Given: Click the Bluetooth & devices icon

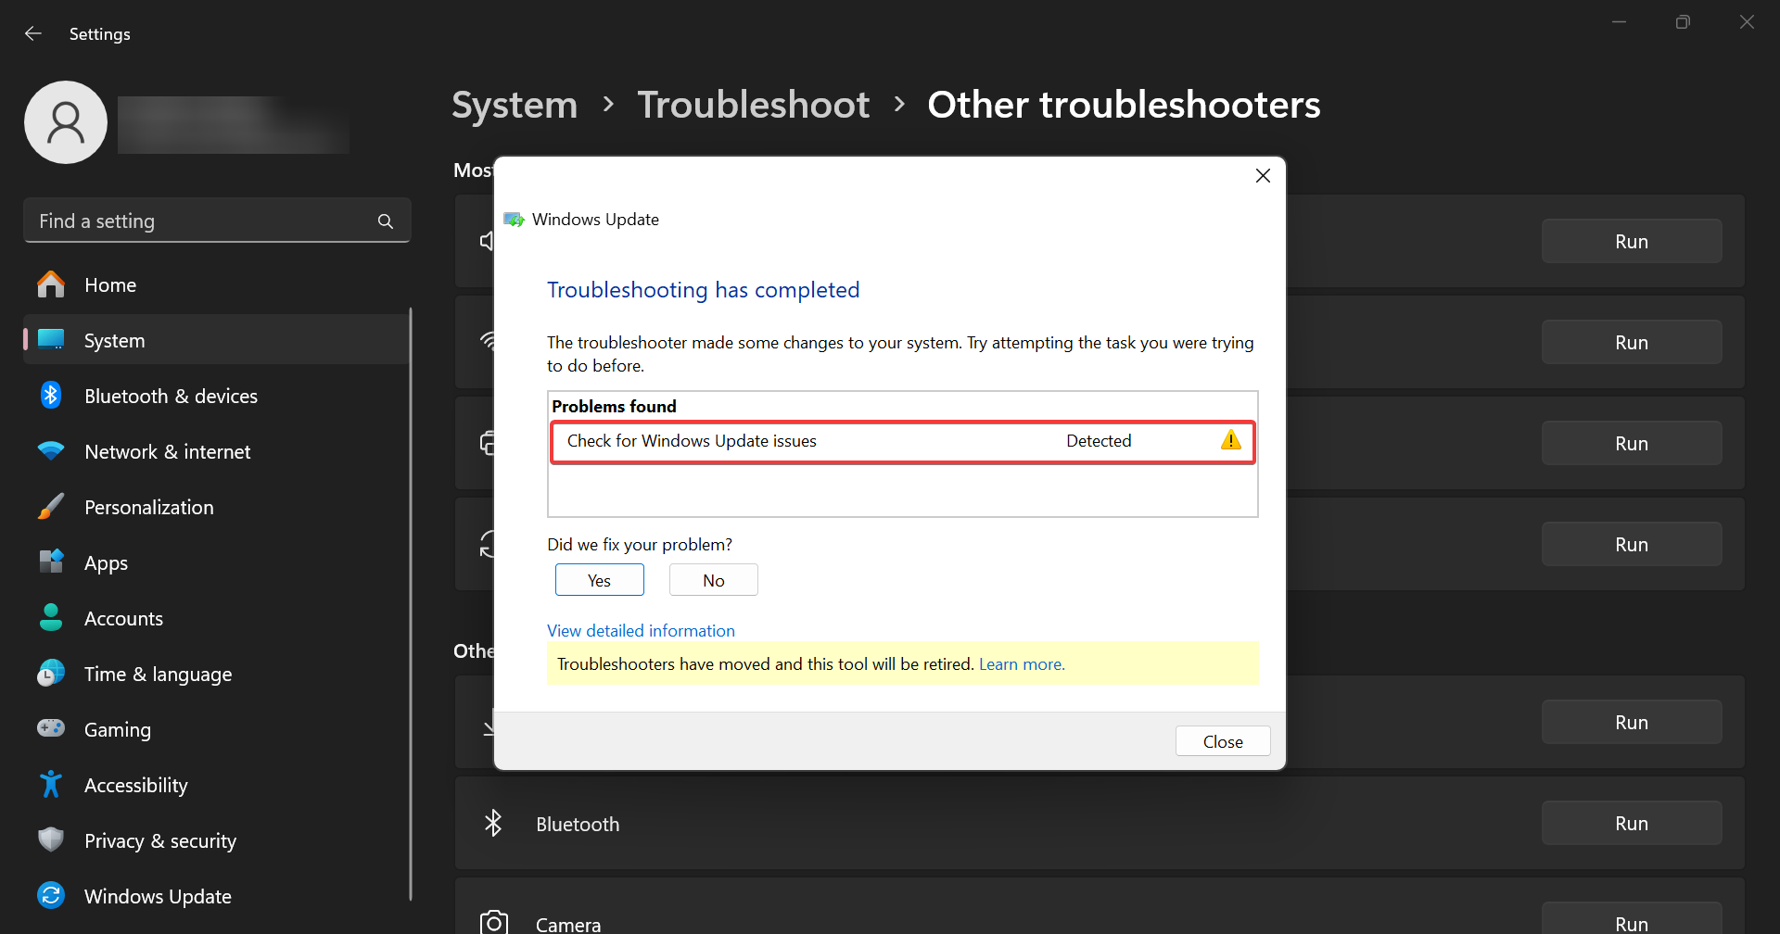Looking at the screenshot, I should 51,396.
